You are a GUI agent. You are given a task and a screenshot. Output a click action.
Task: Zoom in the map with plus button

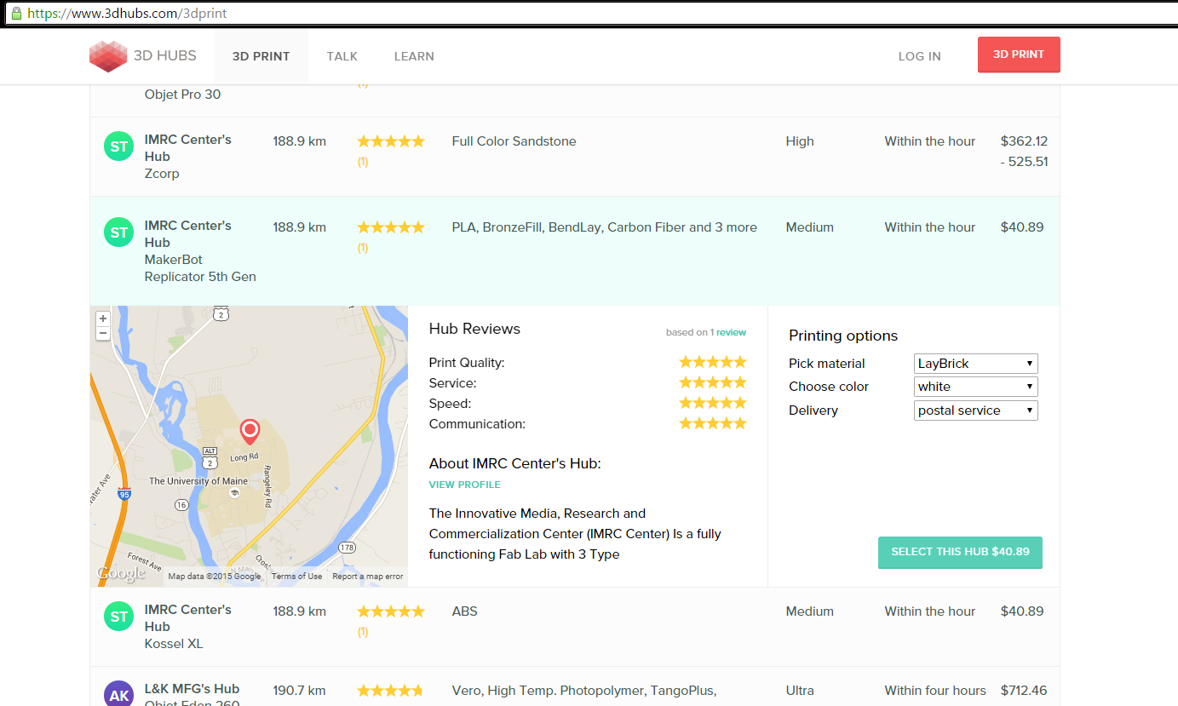[103, 319]
